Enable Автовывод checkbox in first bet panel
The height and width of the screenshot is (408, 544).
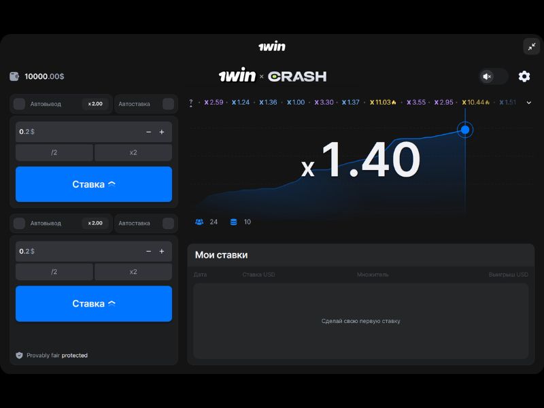20,104
